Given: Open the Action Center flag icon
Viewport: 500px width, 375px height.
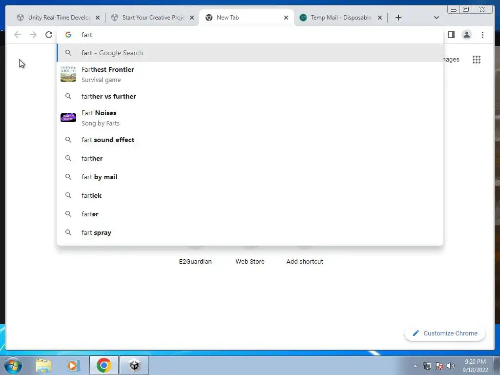Looking at the screenshot, I should [439, 366].
